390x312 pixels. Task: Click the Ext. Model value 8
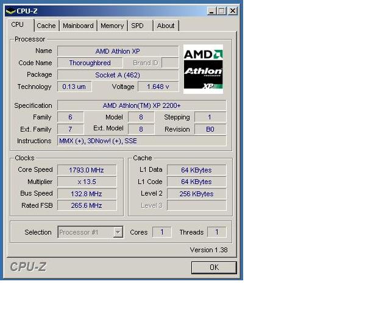[x=141, y=129]
